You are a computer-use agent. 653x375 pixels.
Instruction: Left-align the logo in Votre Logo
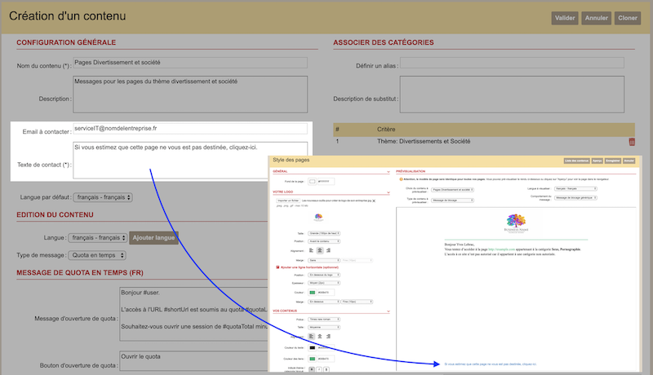coord(311,250)
